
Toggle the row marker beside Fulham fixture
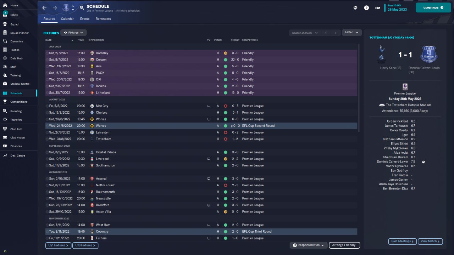[x=47, y=238]
